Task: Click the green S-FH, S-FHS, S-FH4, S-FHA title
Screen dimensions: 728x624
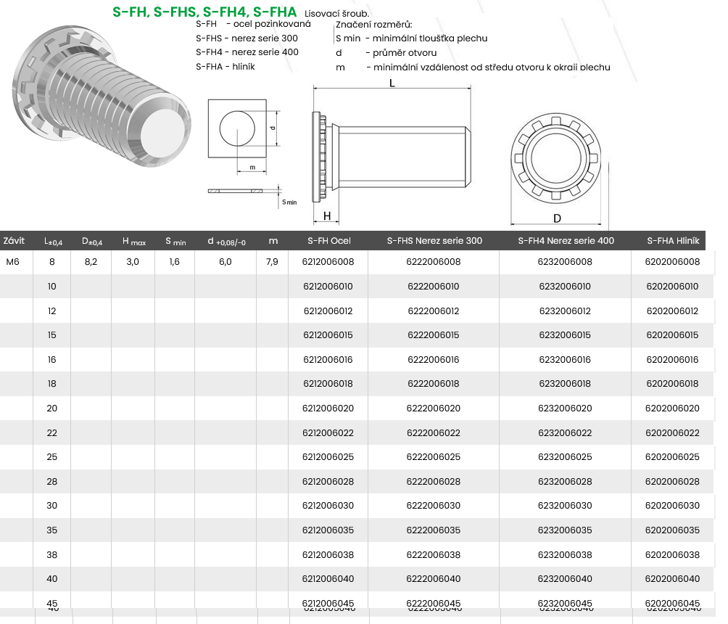Action: [204, 12]
